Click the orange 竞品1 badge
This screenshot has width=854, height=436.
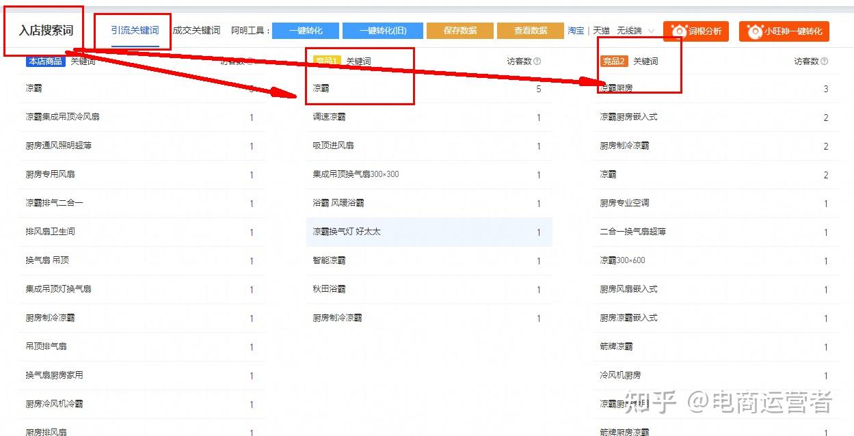point(328,60)
